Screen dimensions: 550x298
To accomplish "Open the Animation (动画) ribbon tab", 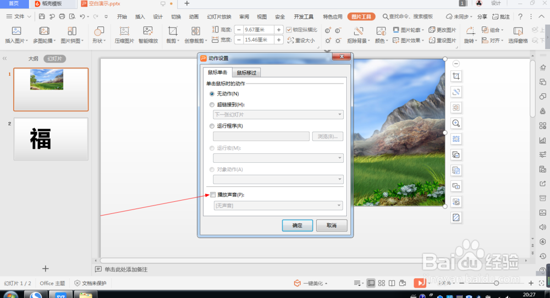I will [x=194, y=16].
